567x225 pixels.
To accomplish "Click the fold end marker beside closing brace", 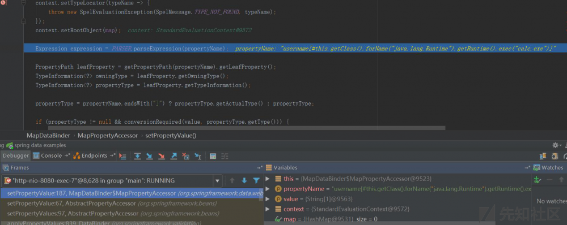I will pos(23,21).
